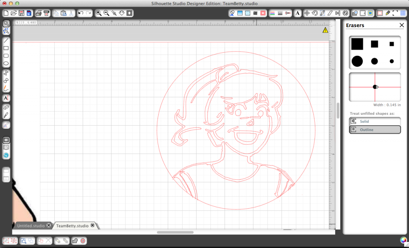The image size is (409, 248).
Task: Click the eraser width slider handle
Action: (x=377, y=87)
